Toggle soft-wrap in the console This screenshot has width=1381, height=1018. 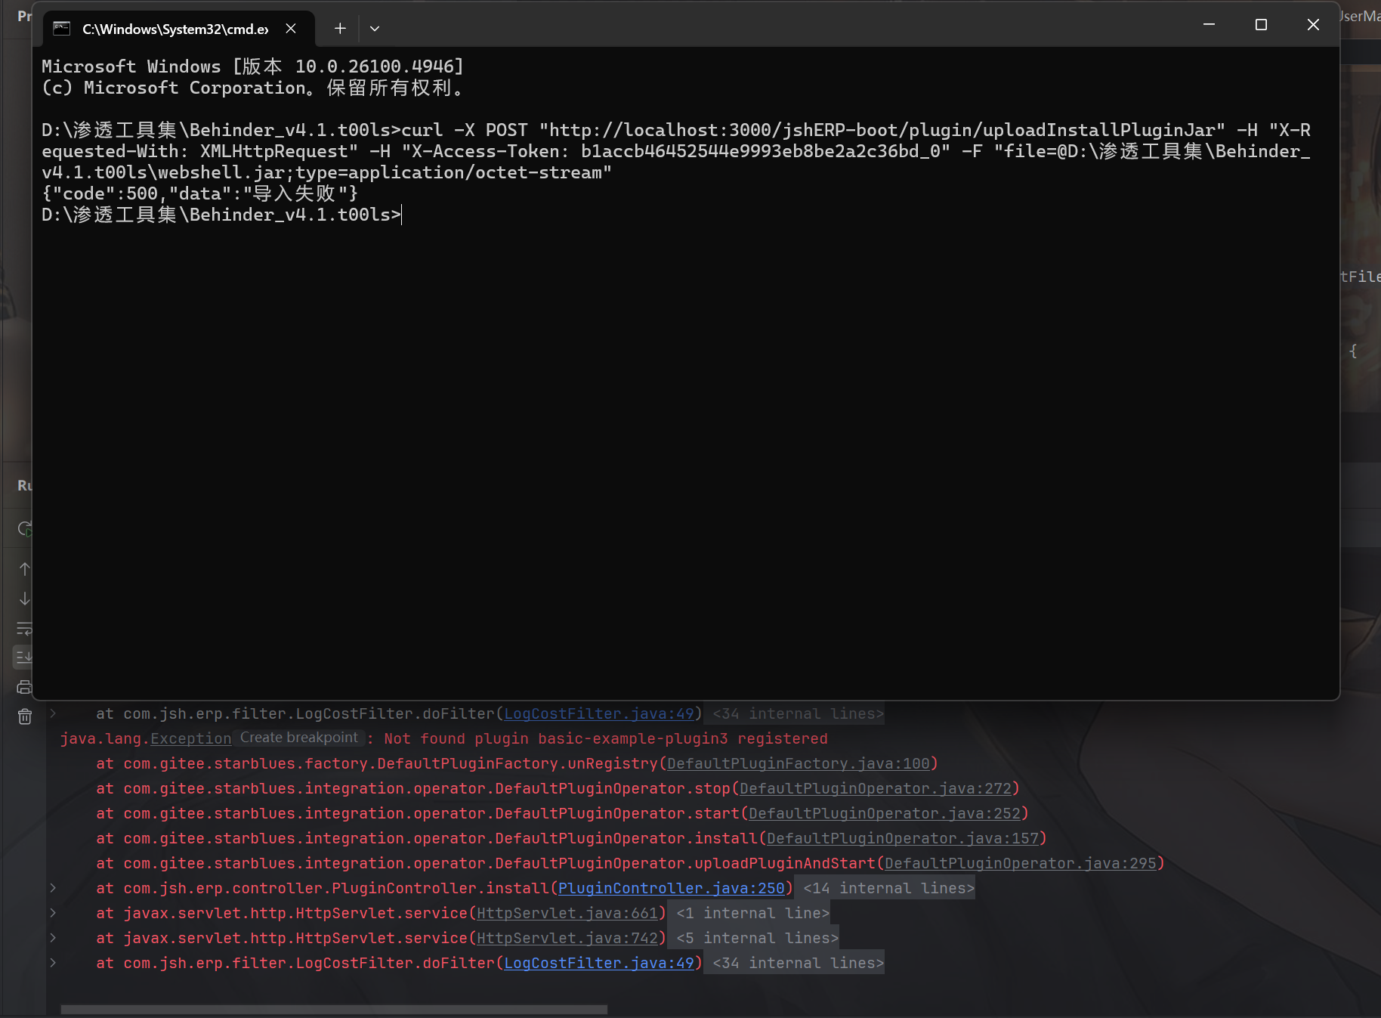coord(24,628)
